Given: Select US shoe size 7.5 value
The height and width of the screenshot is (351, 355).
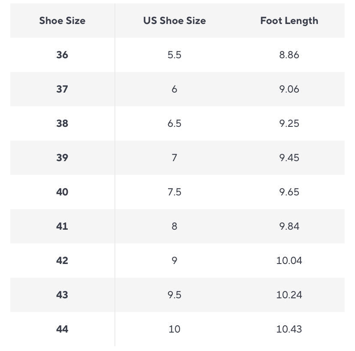Looking at the screenshot, I should (x=174, y=192).
